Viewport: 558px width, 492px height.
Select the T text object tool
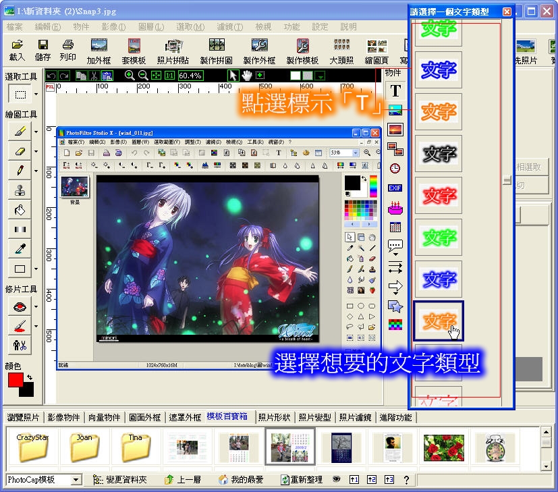click(x=395, y=91)
